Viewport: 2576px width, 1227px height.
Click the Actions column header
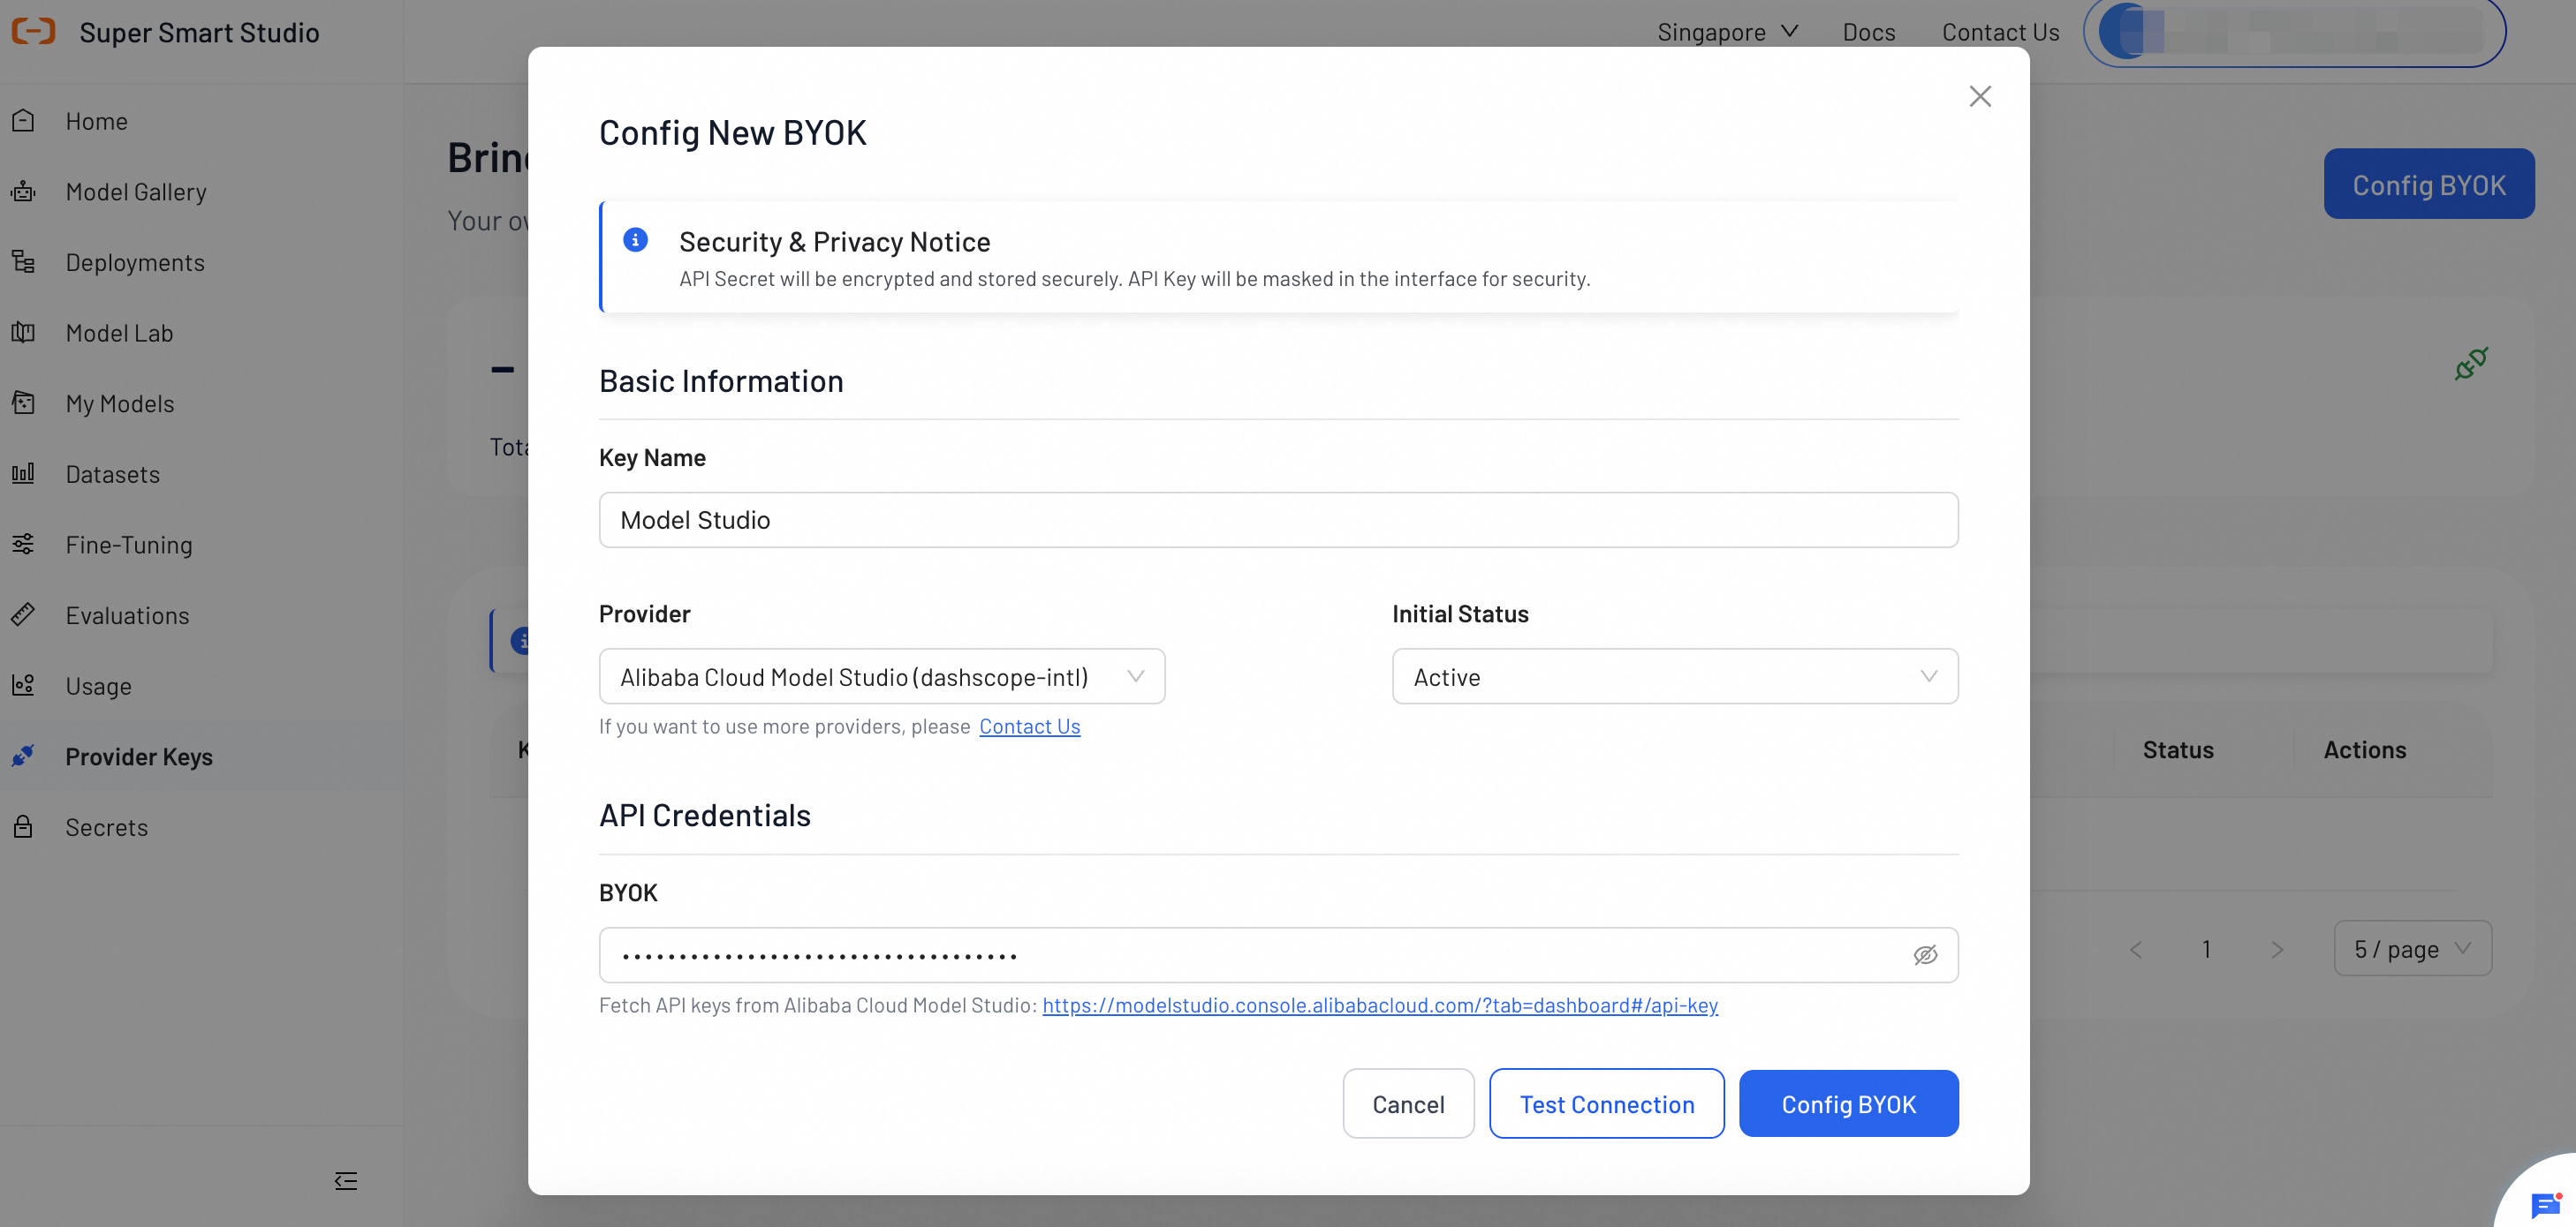tap(2364, 749)
